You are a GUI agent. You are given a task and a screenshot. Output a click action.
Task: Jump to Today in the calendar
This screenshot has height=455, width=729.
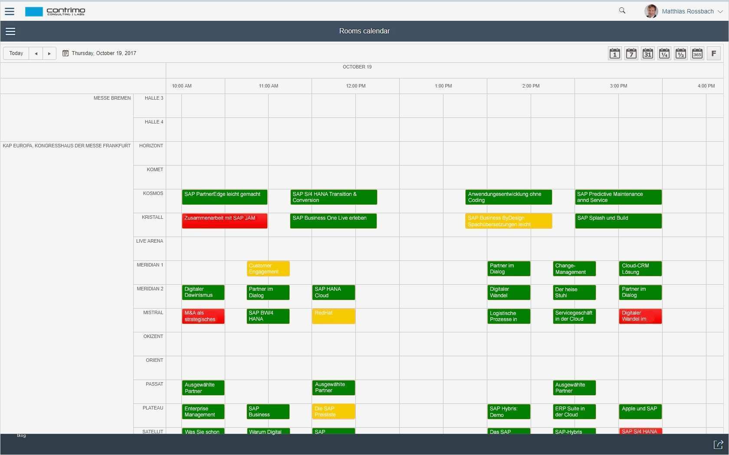(16, 53)
